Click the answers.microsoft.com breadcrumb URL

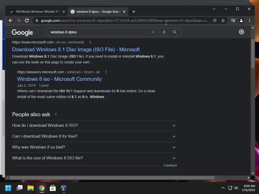(x=58, y=72)
